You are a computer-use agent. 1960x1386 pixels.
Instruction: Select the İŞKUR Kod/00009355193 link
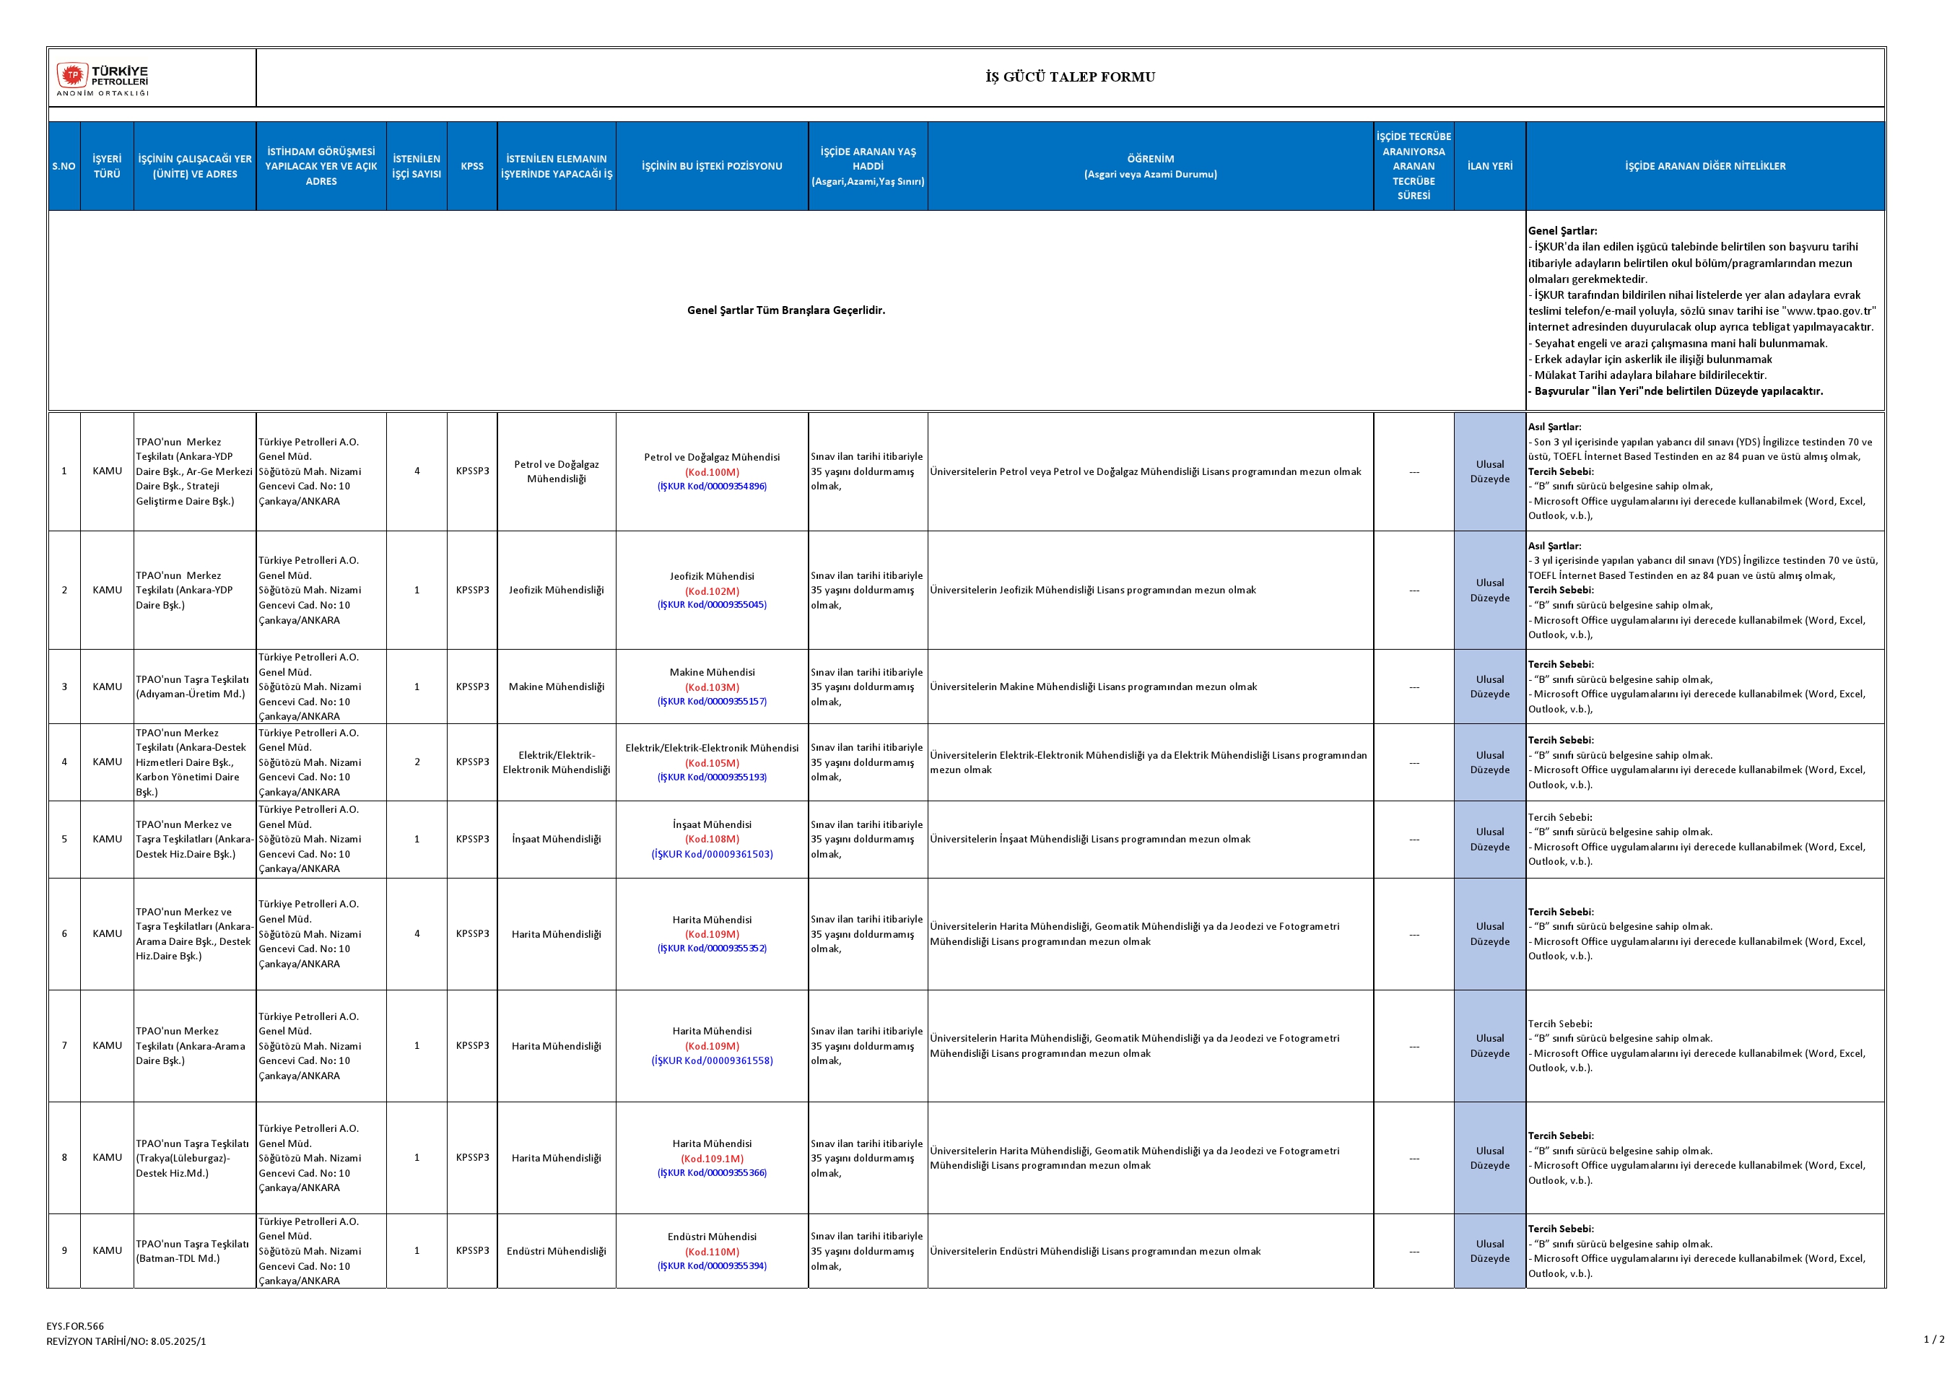pos(712,777)
